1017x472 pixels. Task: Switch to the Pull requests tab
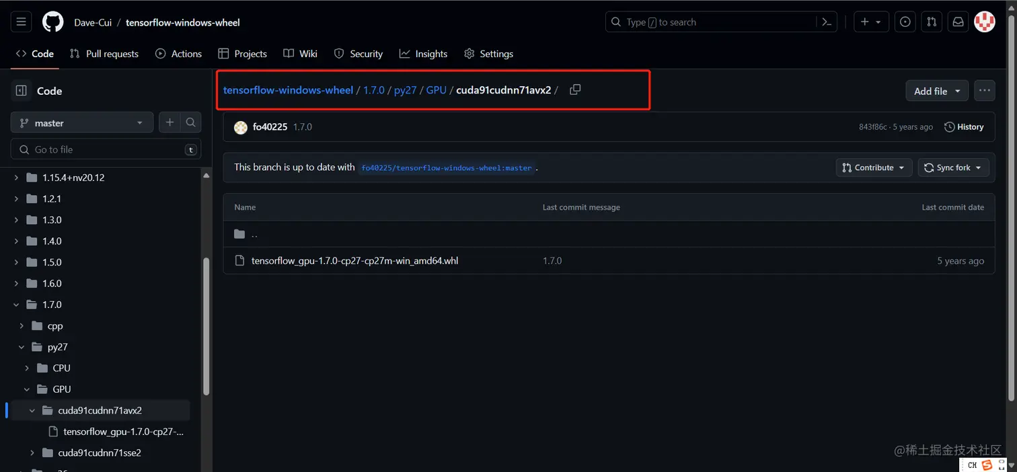coord(104,54)
